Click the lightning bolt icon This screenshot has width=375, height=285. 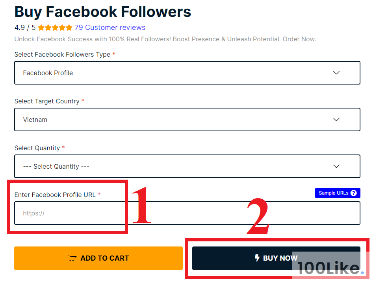point(257,258)
